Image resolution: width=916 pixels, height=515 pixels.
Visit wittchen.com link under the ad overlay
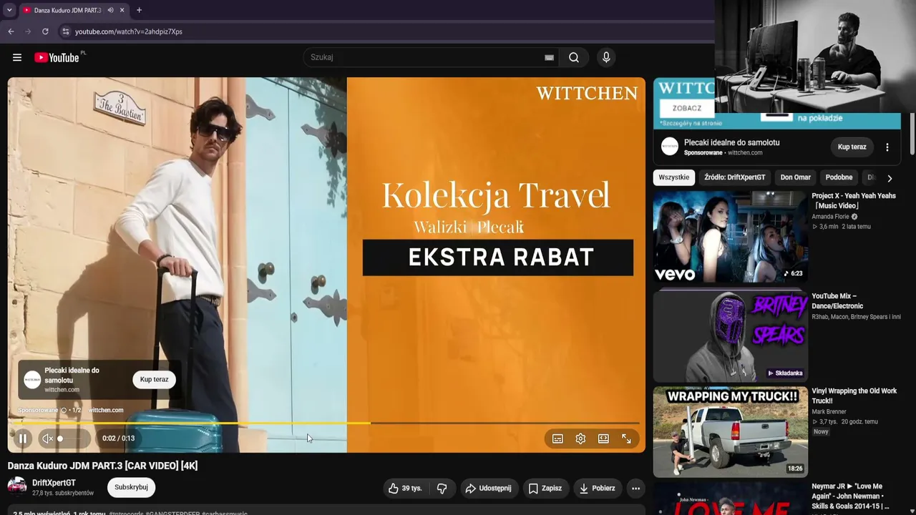(106, 411)
